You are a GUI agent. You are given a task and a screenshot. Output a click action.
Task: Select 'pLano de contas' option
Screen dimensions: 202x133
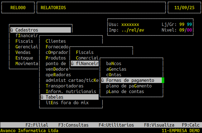coord(125,92)
